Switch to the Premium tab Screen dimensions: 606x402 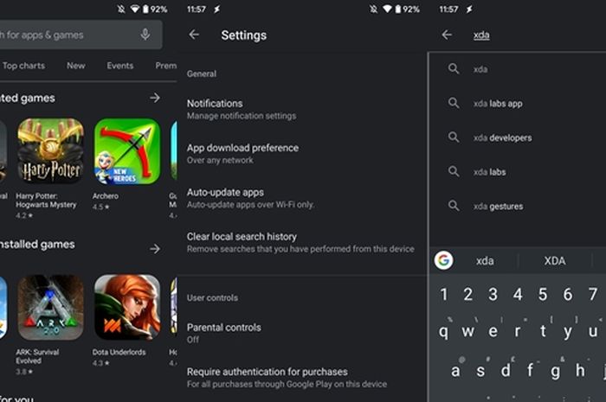click(166, 66)
